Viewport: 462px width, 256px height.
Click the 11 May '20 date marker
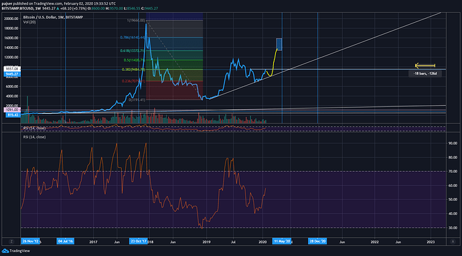(282, 241)
